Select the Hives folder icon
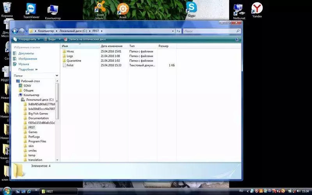The height and width of the screenshot is (195, 312). [x=64, y=51]
